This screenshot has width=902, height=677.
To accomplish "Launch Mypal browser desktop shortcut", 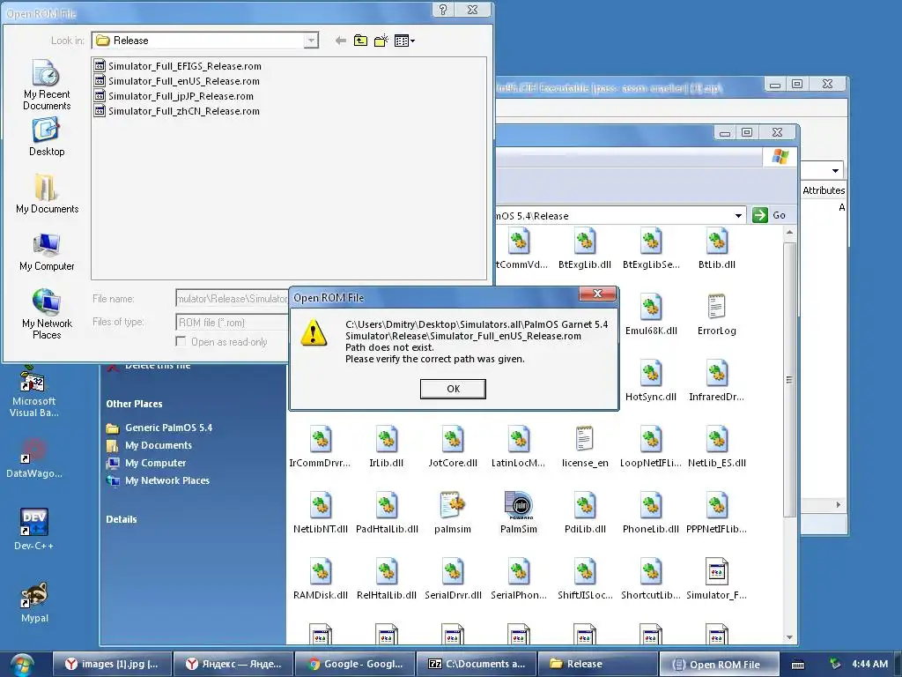I will click(34, 603).
